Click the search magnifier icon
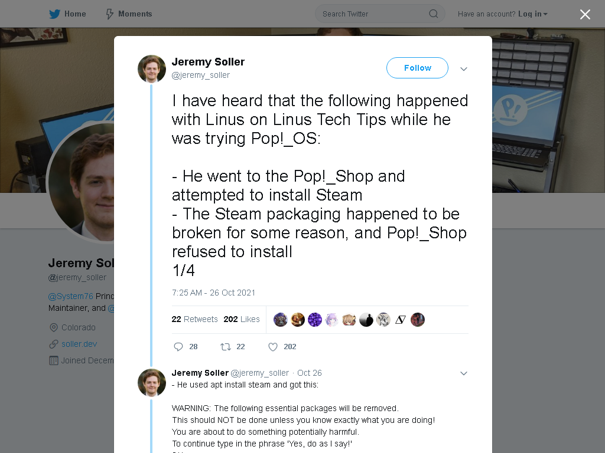The height and width of the screenshot is (453, 605). 433,14
